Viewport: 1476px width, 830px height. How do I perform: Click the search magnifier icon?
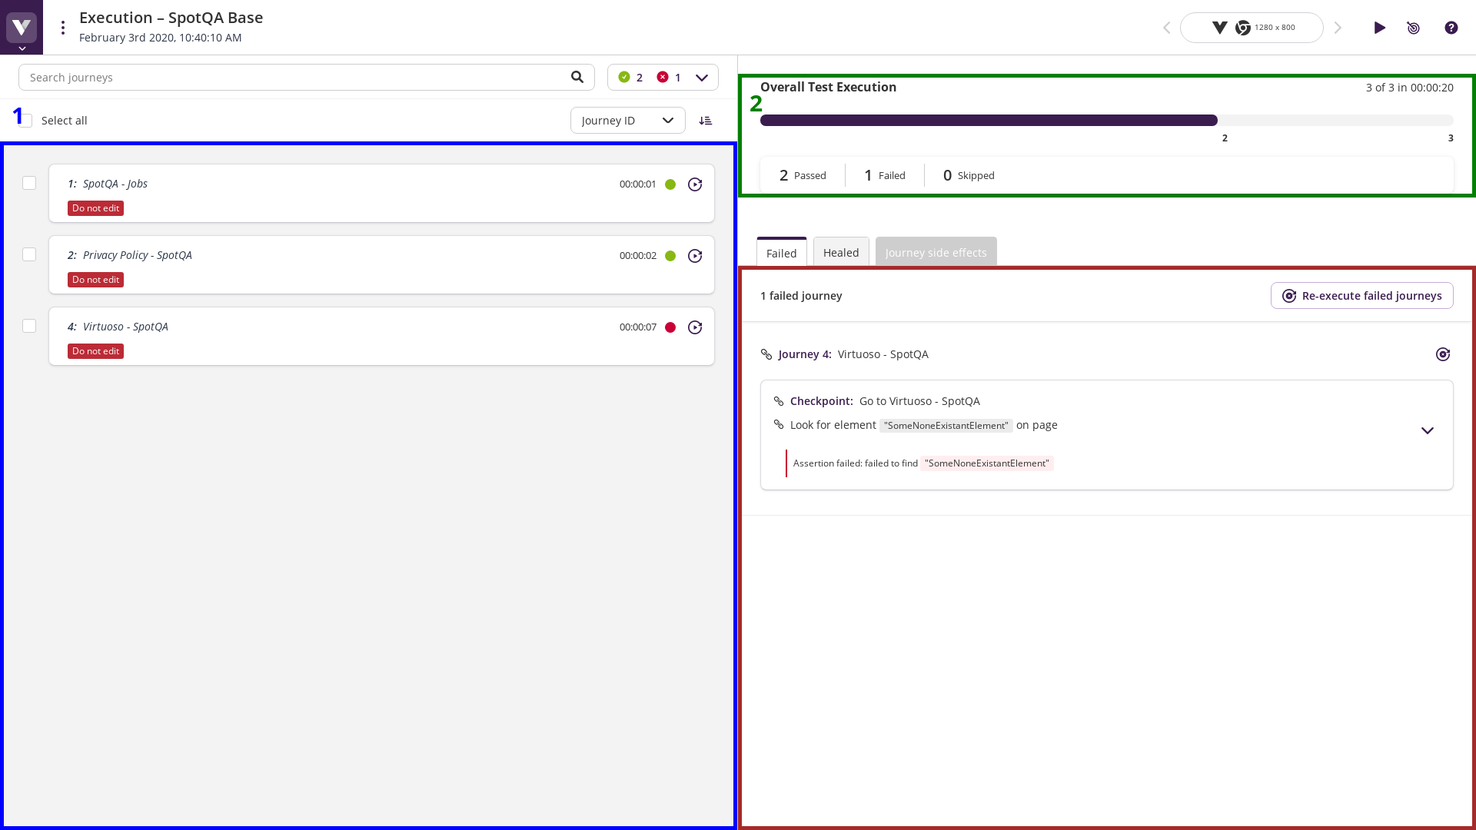577,77
